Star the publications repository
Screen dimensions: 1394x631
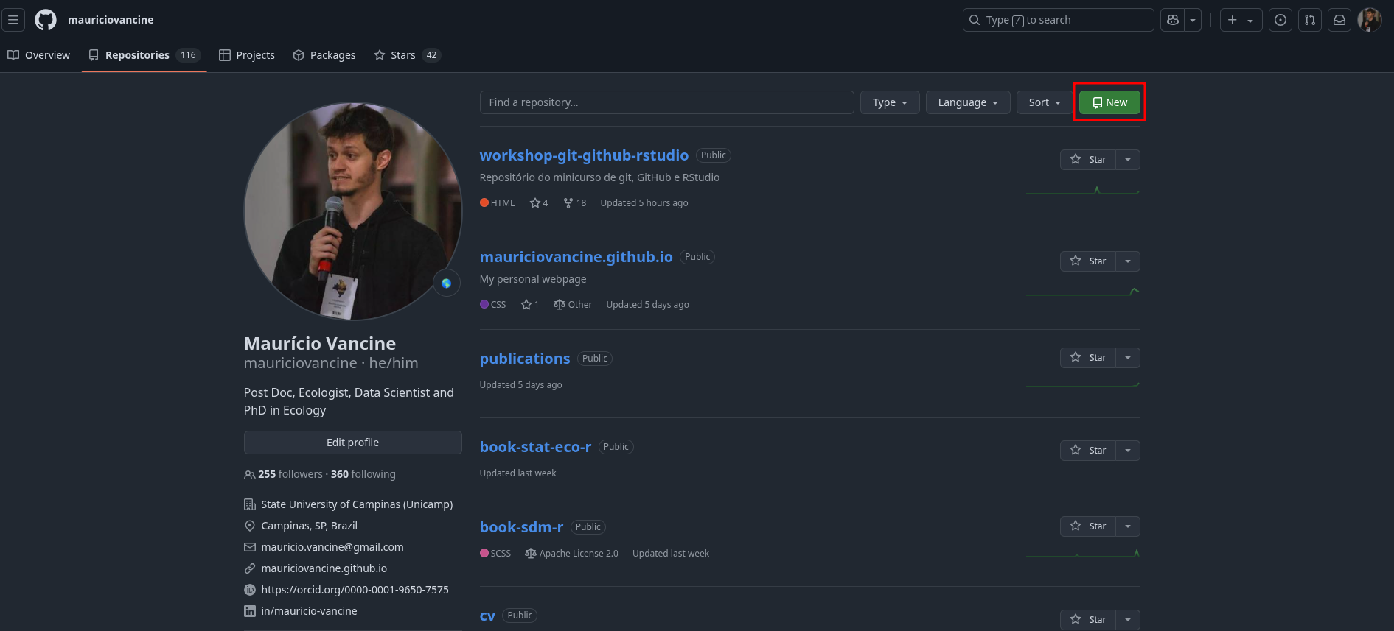[x=1088, y=358]
